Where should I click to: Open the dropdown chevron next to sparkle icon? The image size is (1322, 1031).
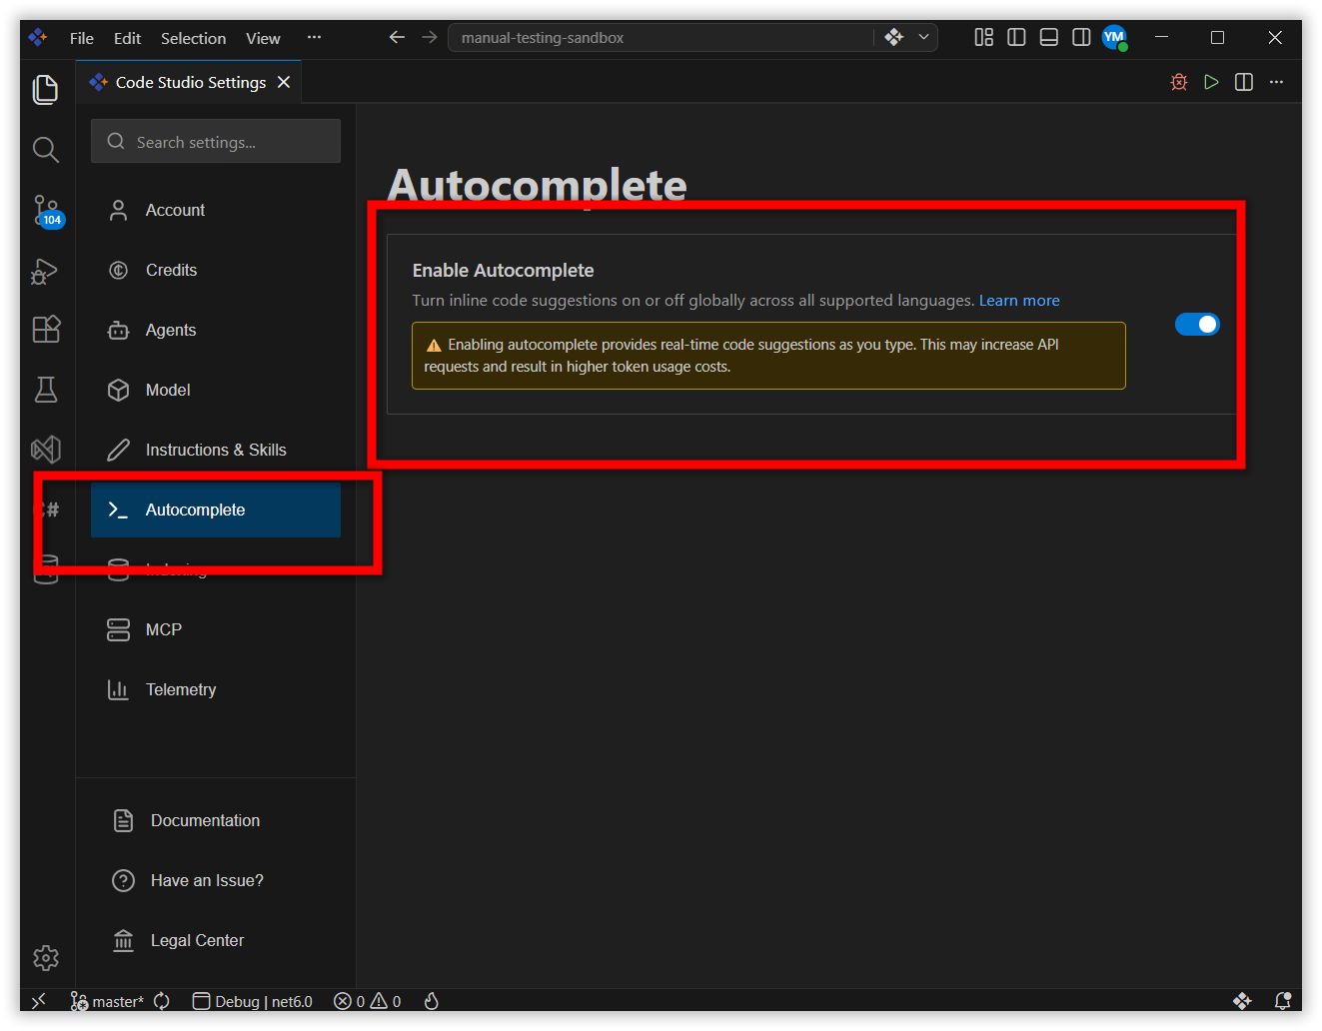tap(924, 37)
